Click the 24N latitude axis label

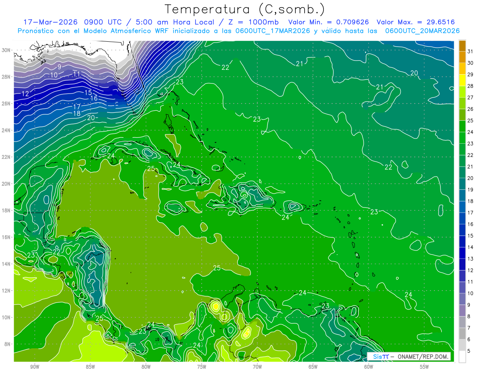point(7,130)
